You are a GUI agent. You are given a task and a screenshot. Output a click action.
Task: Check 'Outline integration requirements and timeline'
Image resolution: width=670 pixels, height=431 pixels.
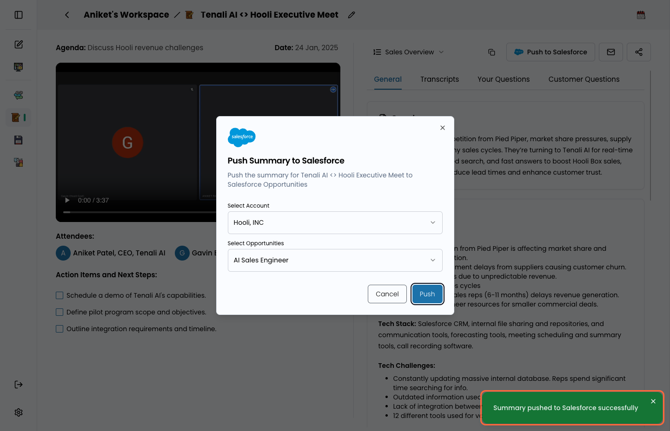[x=60, y=329]
